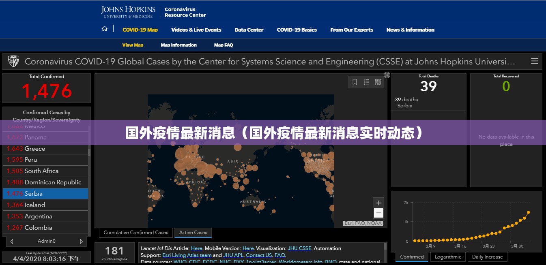Viewport: 546px width, 265px height.
Task: Click the Esri, FAO, NOAA attribution
Action: click(363, 223)
